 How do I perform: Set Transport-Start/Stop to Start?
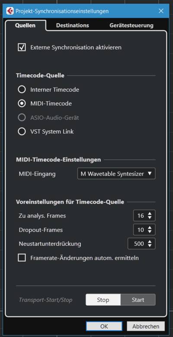point(138,300)
